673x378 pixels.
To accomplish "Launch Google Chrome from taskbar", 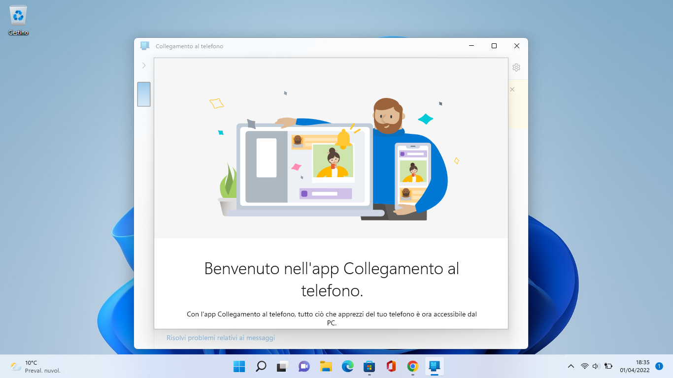I will (413, 366).
